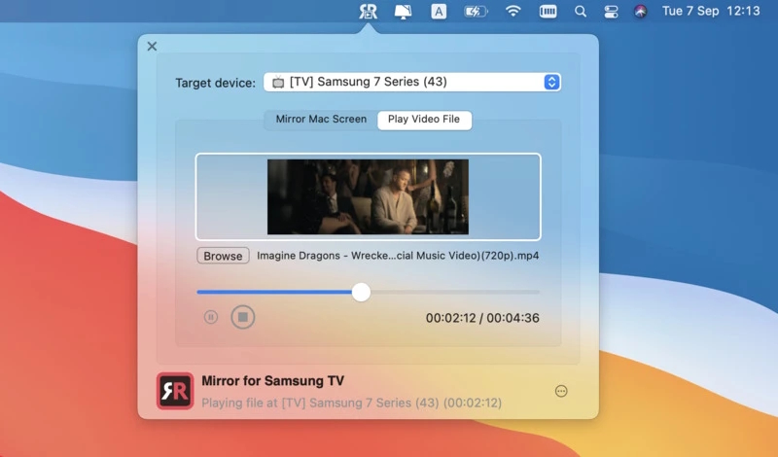Switch to the Mirror Mac Screen tab
The image size is (778, 457).
[321, 120]
